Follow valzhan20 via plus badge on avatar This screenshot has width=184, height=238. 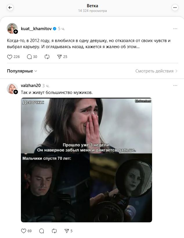[x=16, y=92]
